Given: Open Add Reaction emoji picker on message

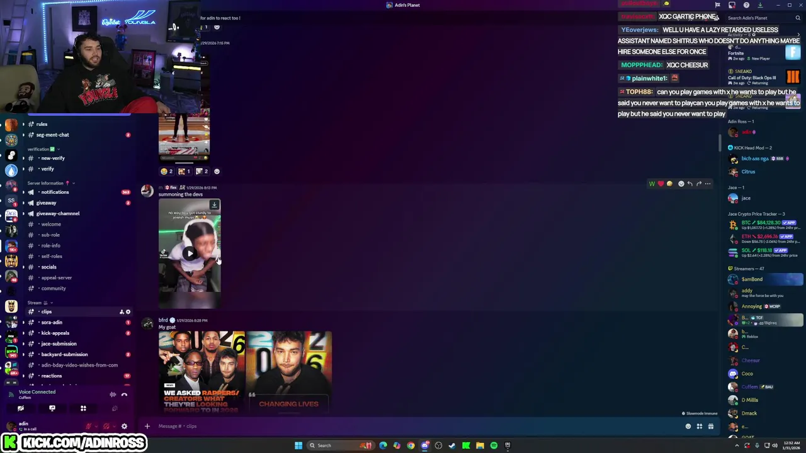Looking at the screenshot, I should [x=681, y=184].
